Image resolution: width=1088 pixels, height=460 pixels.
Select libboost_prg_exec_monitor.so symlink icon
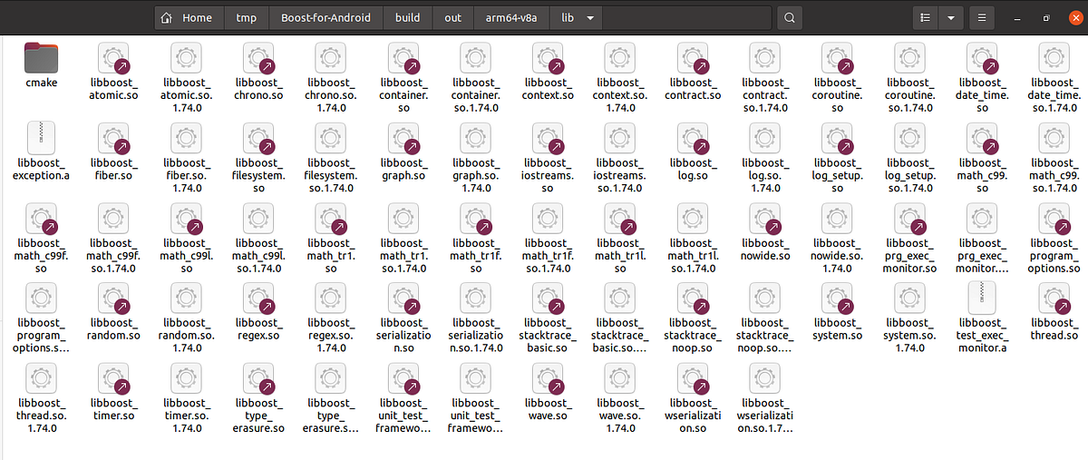(x=910, y=217)
